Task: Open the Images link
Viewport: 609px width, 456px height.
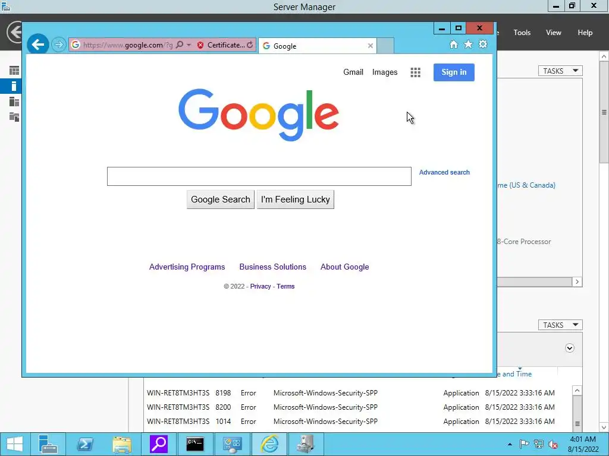Action: (x=385, y=72)
